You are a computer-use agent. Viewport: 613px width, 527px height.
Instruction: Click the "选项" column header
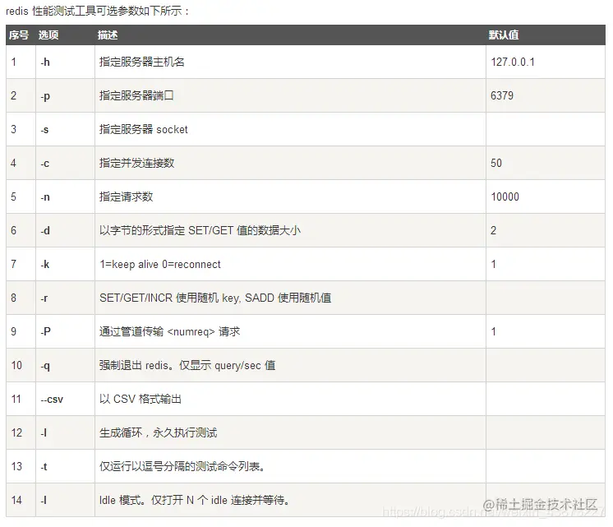[48, 35]
